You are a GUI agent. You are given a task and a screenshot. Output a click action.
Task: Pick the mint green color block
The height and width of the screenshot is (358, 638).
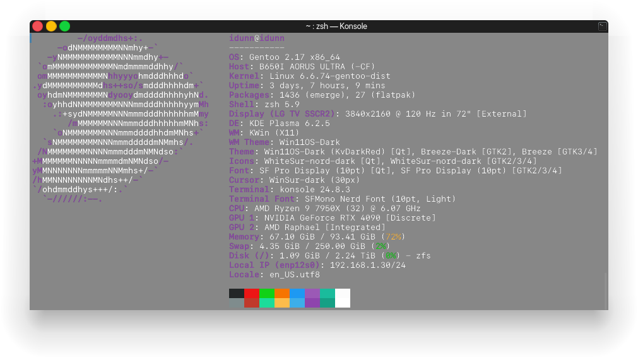point(266,303)
